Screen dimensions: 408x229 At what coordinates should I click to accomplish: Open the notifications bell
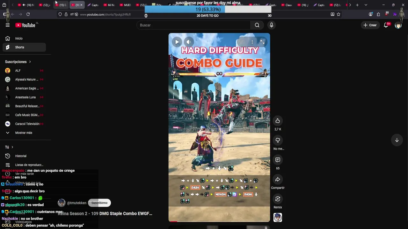pyautogui.click(x=386, y=25)
